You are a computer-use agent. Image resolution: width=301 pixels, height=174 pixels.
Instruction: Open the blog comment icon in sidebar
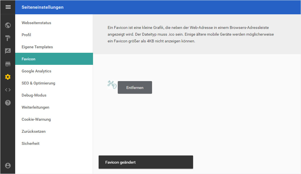pos(8,51)
